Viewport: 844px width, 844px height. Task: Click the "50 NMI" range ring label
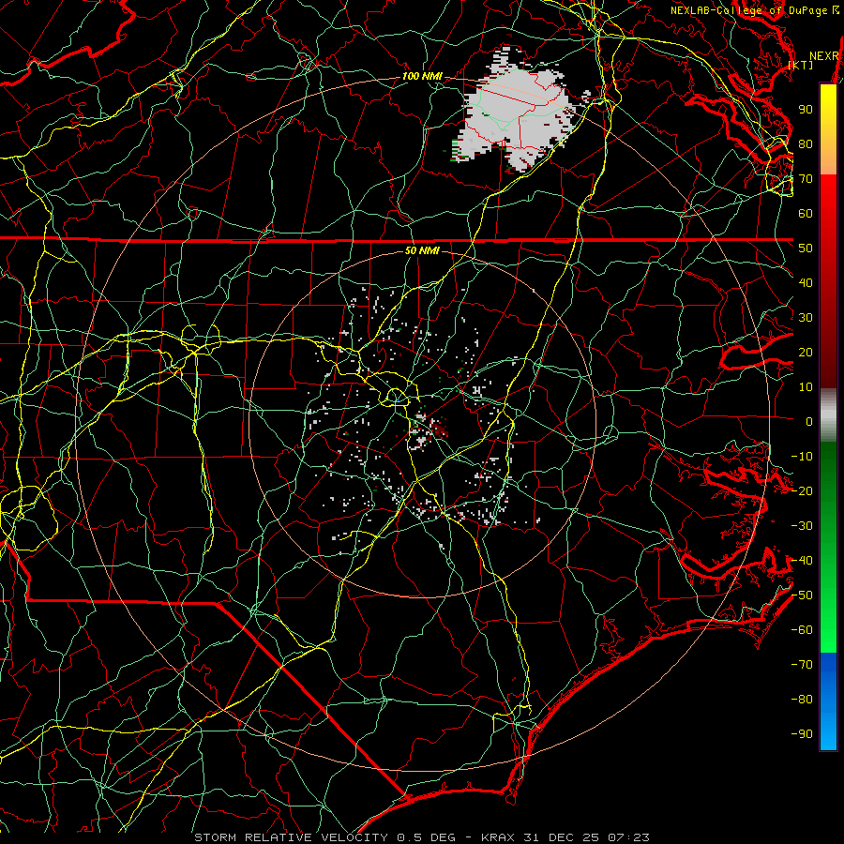422,250
